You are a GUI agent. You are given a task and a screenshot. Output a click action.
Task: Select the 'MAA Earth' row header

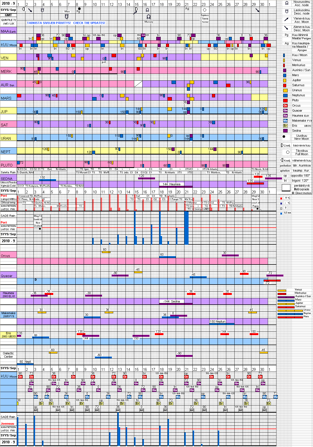point(8,31)
